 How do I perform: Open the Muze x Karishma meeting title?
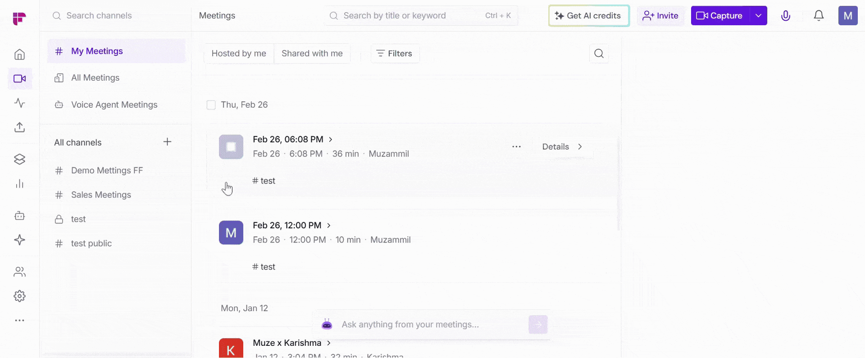(287, 343)
